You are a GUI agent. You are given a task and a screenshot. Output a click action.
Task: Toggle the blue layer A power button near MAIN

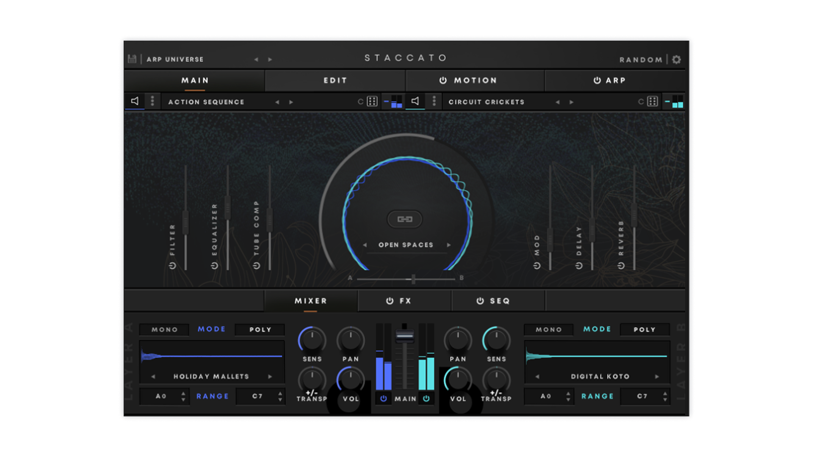[x=384, y=399]
